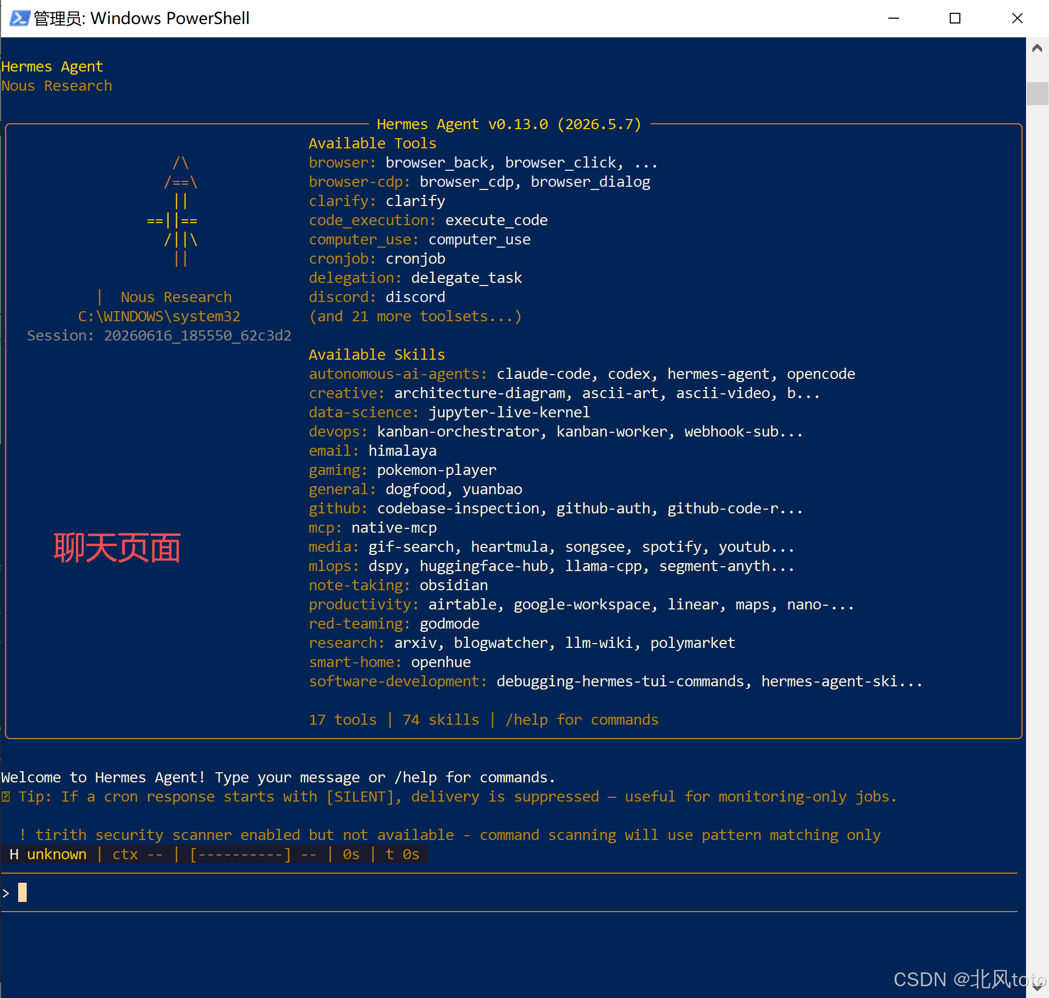Click the 'execute_code' tool name

coord(496,220)
